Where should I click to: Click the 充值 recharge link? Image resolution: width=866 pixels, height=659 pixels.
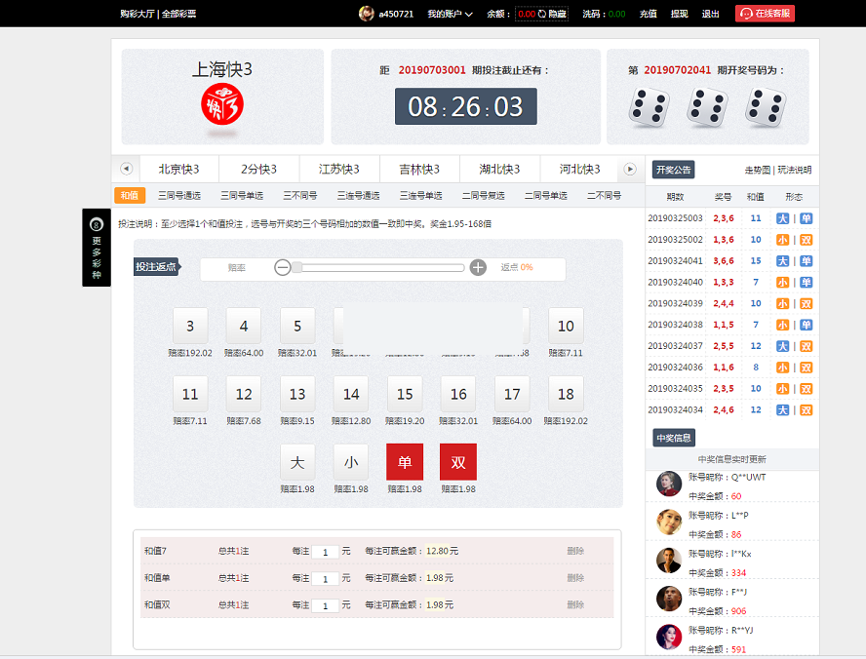(648, 14)
